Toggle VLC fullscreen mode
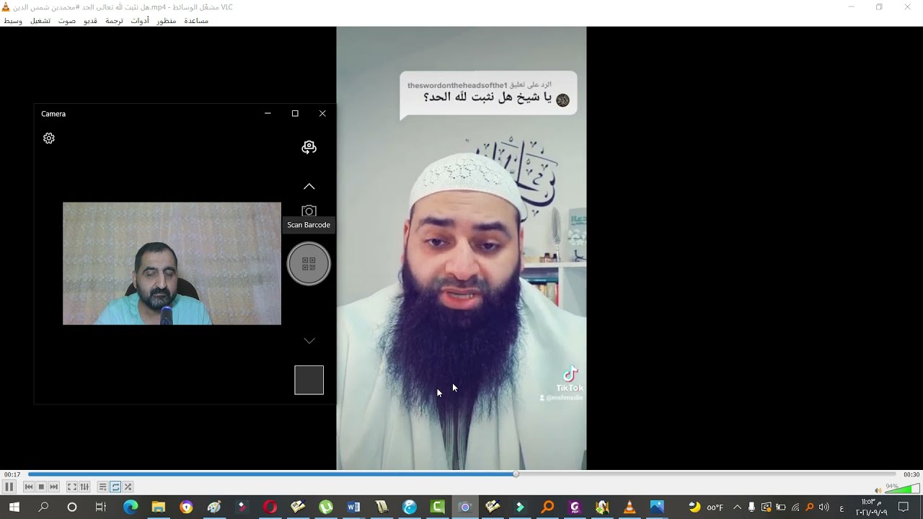Screen dimensions: 923x519 72,487
